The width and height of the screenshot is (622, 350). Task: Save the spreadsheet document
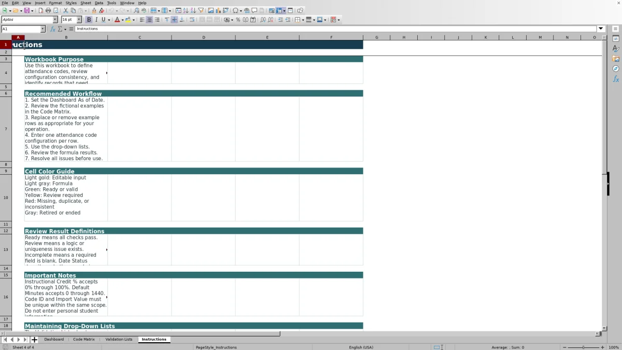pyautogui.click(x=26, y=10)
